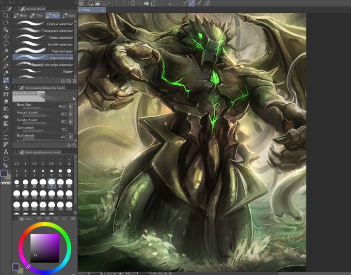This screenshot has height=275, width=351.
Task: Open Brush Size dynamics settings button
Action: pyautogui.click(x=71, y=106)
